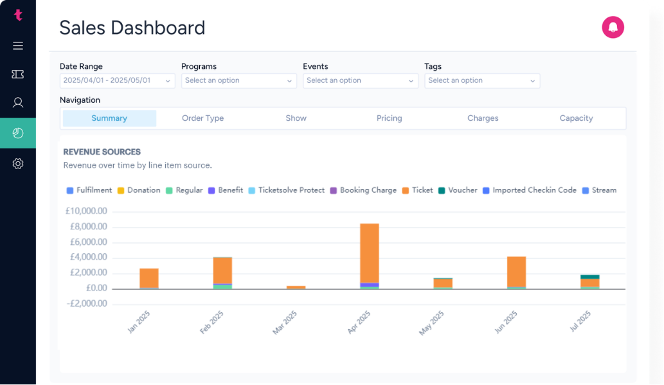Screen dimensions: 664x385
Task: Click the Apr 2025 axis label
Action: click(x=359, y=322)
